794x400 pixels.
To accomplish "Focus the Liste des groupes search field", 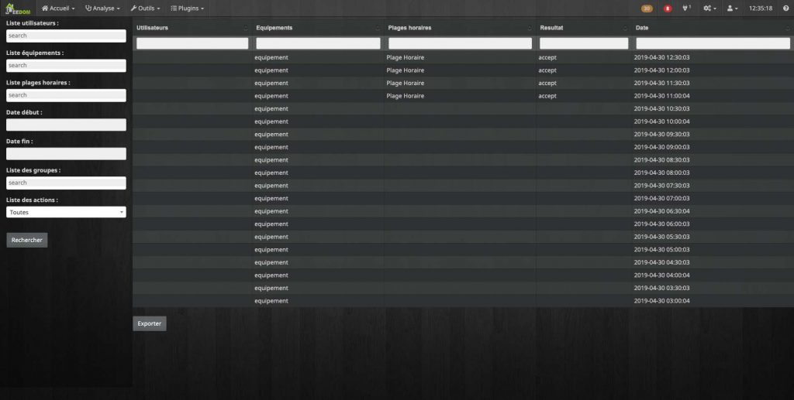I will click(66, 183).
